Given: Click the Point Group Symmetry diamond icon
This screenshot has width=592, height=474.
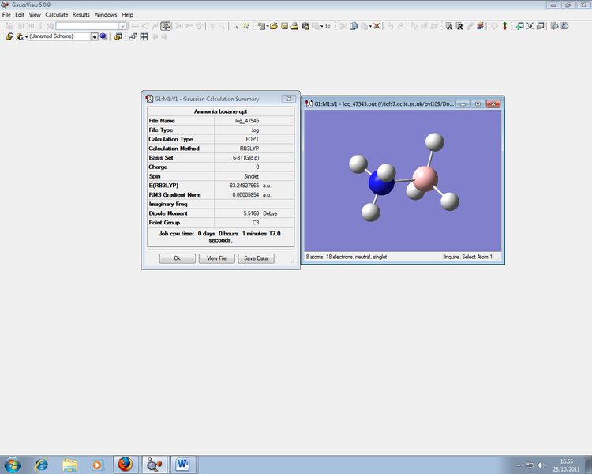Looking at the screenshot, I should pos(494,26).
